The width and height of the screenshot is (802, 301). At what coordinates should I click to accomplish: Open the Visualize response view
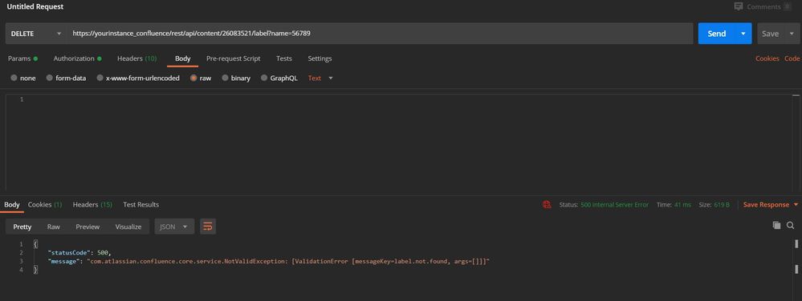(x=128, y=227)
